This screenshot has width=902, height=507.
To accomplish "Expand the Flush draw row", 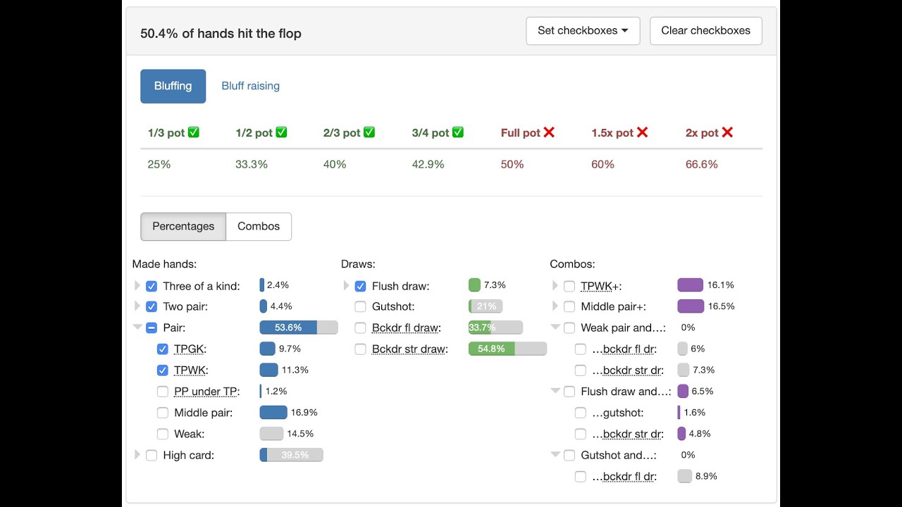I will tap(346, 286).
